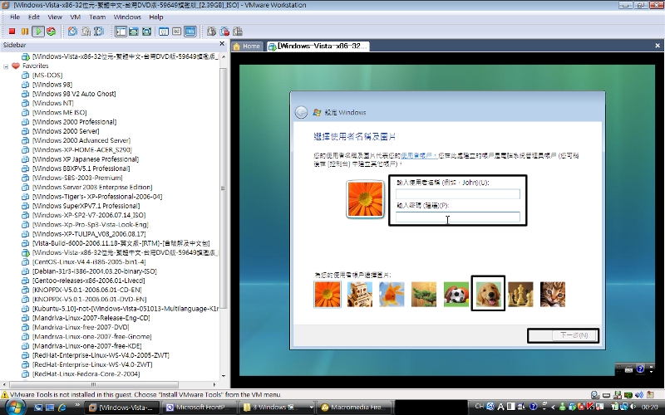This screenshot has width=665, height=415.
Task: Click the Record Movie toolbar icon
Action: pos(224,32)
